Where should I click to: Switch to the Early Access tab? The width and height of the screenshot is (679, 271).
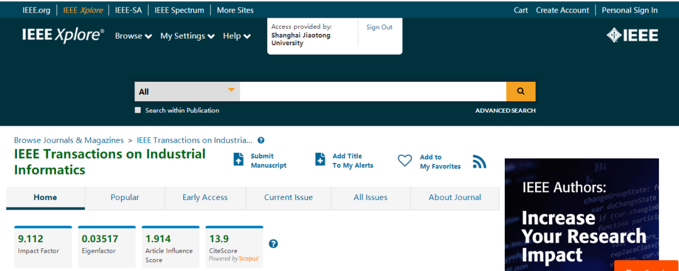point(205,197)
